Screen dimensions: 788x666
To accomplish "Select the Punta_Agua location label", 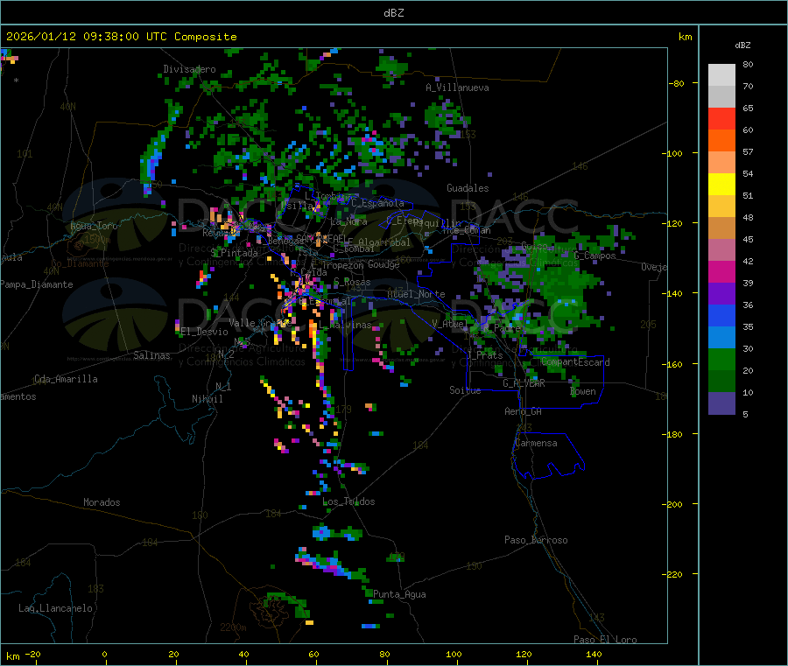I will pyautogui.click(x=399, y=594).
